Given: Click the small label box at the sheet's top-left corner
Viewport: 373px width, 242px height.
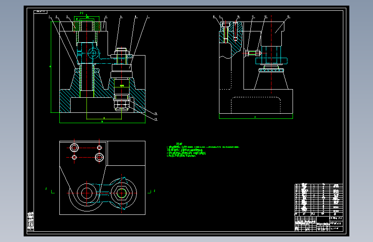Looking at the screenshot, I should [x=40, y=12].
